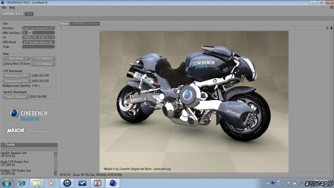This screenshot has width=334, height=188.
Task: Open Windows Media Player taskbar icon
Action: point(51,183)
